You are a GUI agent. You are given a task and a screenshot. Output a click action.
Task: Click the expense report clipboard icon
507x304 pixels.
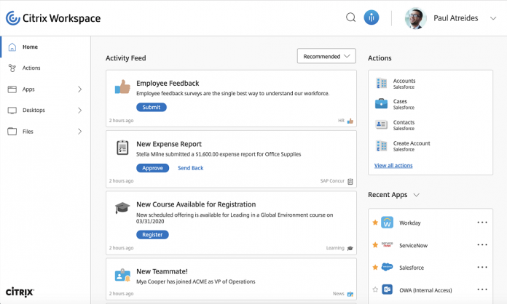tap(122, 148)
